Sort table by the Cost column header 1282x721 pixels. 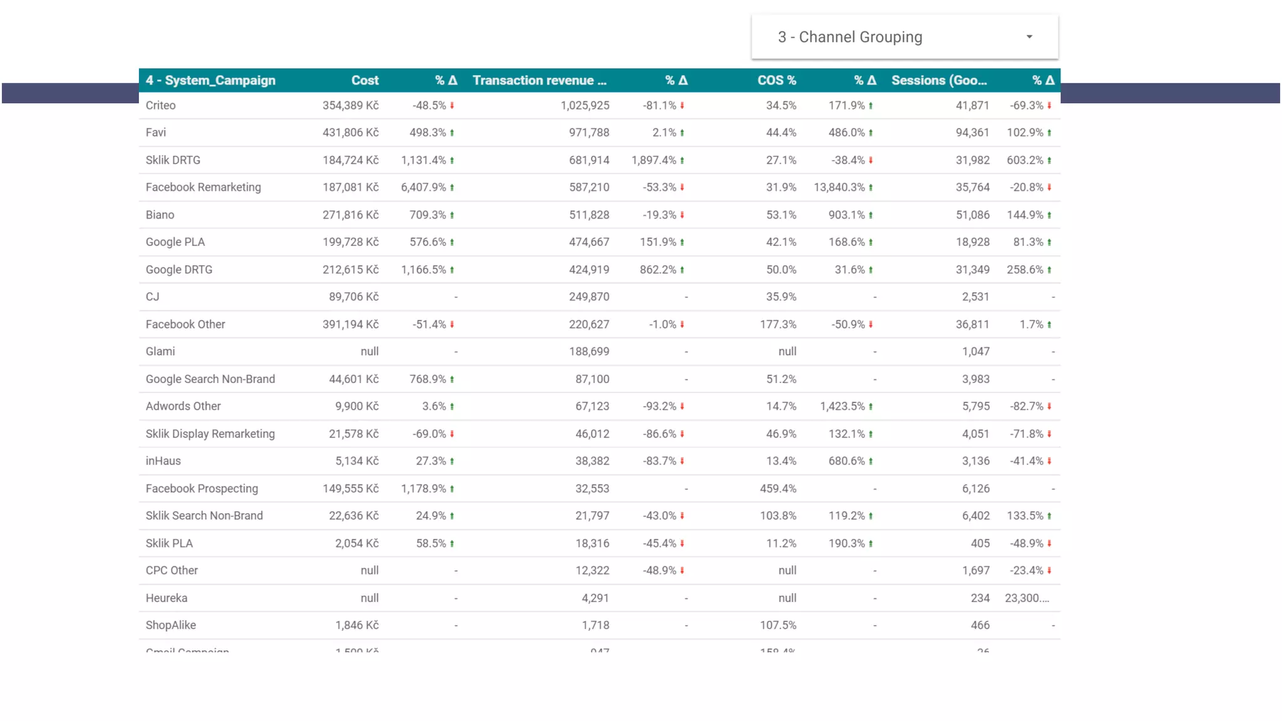tap(364, 80)
